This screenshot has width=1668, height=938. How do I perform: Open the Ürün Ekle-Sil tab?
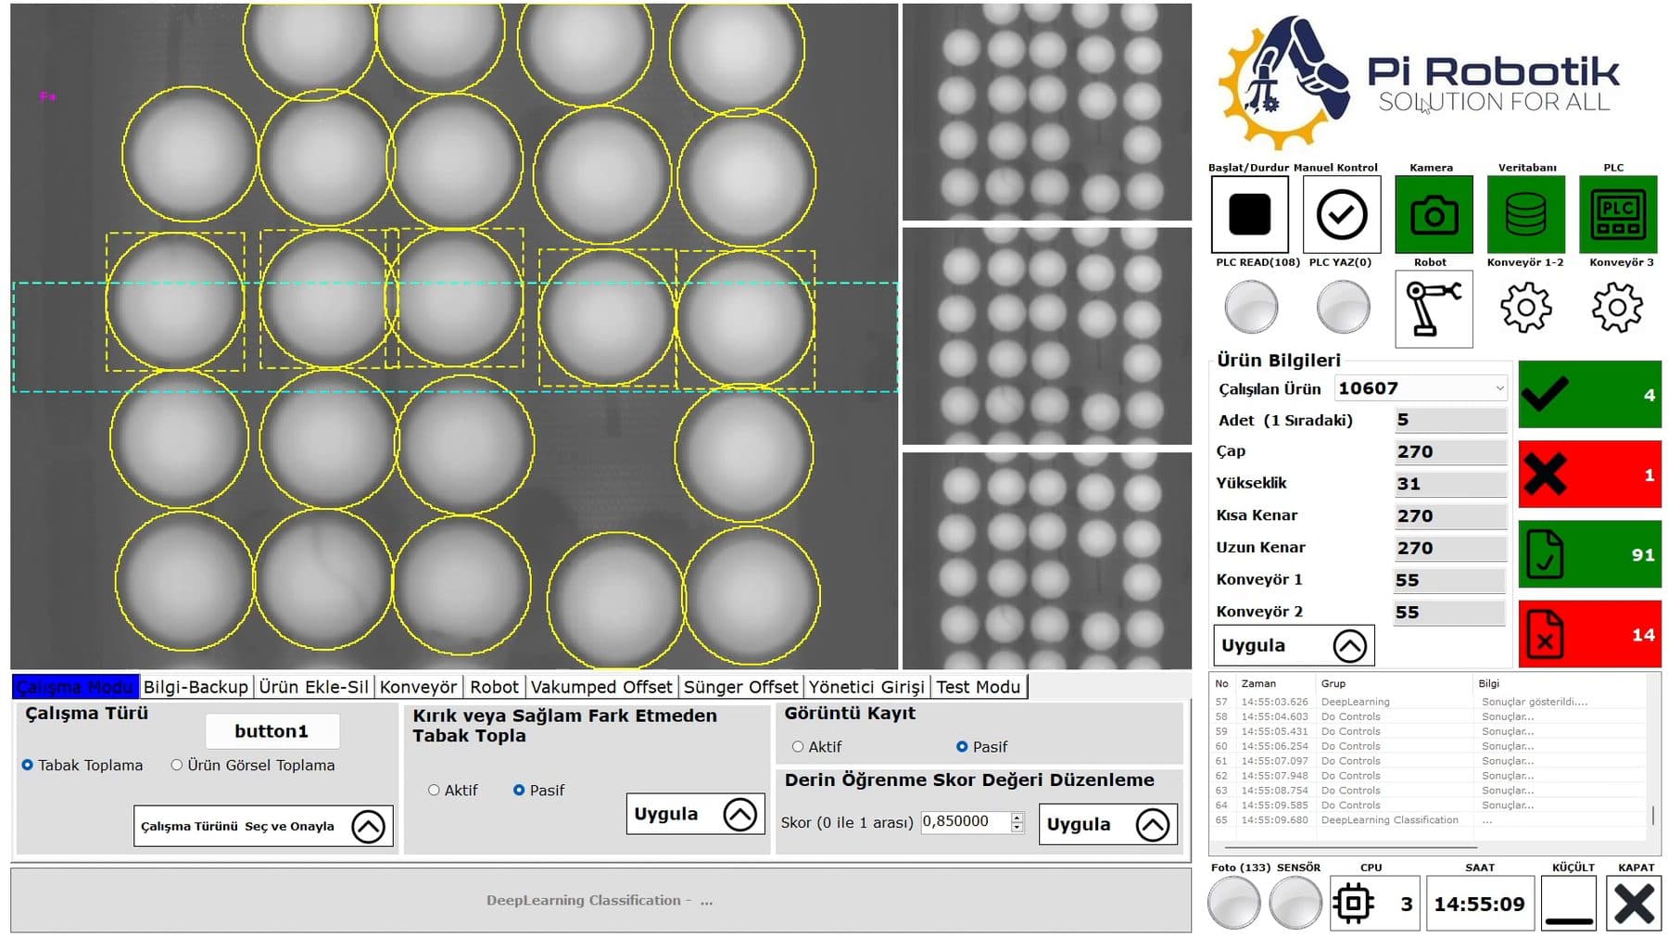[x=313, y=687]
